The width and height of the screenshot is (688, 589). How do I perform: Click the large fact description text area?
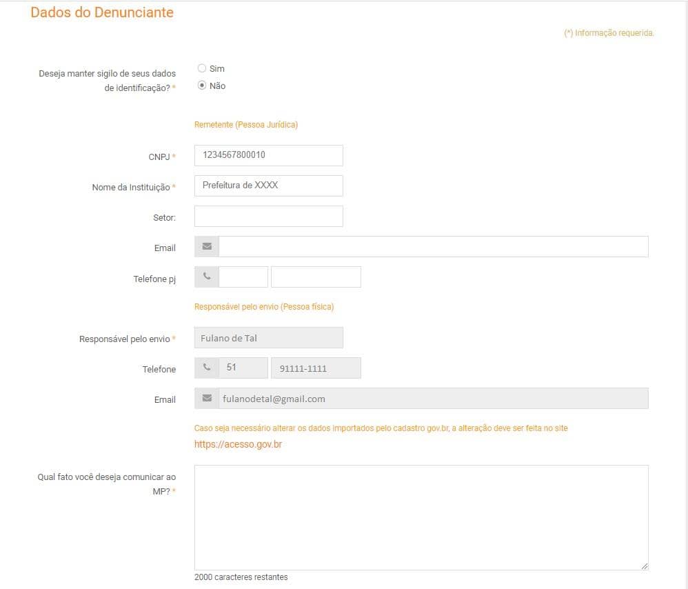pos(421,517)
